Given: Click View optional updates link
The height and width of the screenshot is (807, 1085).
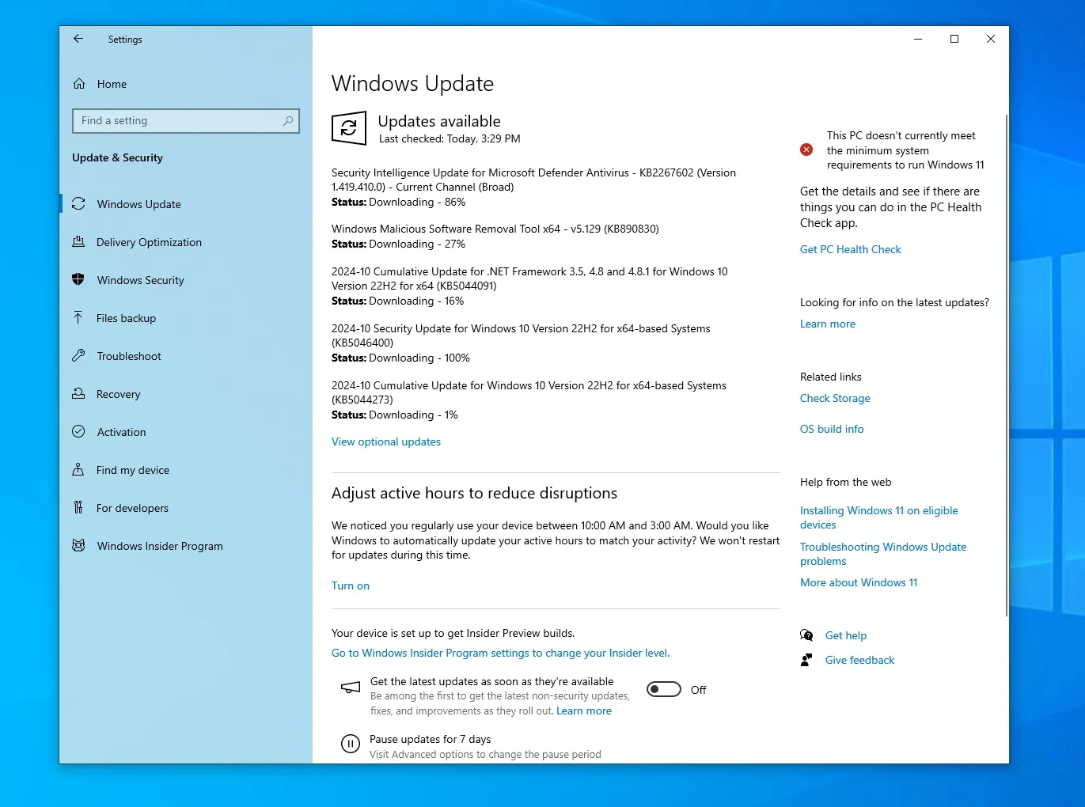Looking at the screenshot, I should (x=386, y=441).
